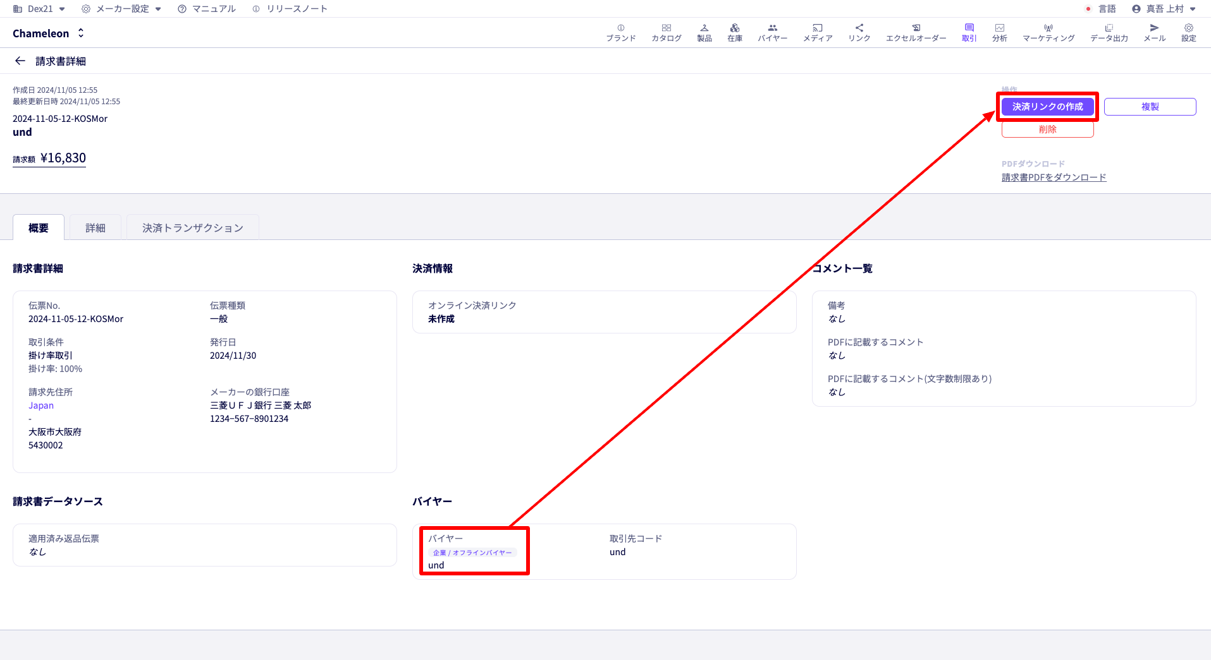This screenshot has height=660, width=1211.
Task: Switch to the 決済トランザクション tab
Action: tap(193, 227)
